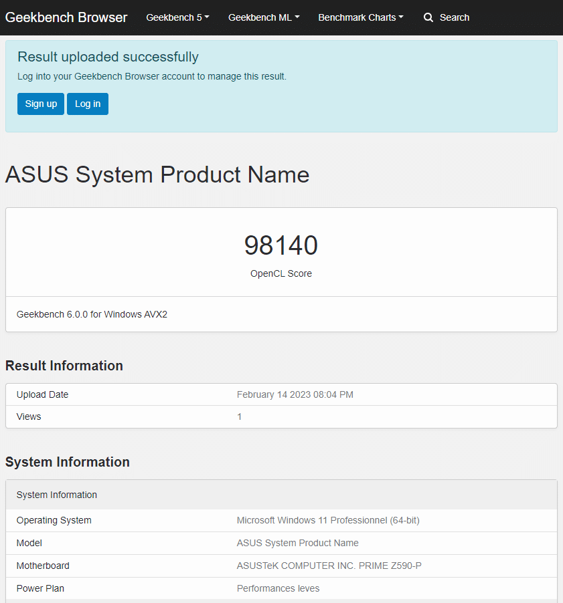Click the Geekbench 6.0.0 for Windows AVX2 text
Screen dimensions: 563x603
click(x=92, y=314)
